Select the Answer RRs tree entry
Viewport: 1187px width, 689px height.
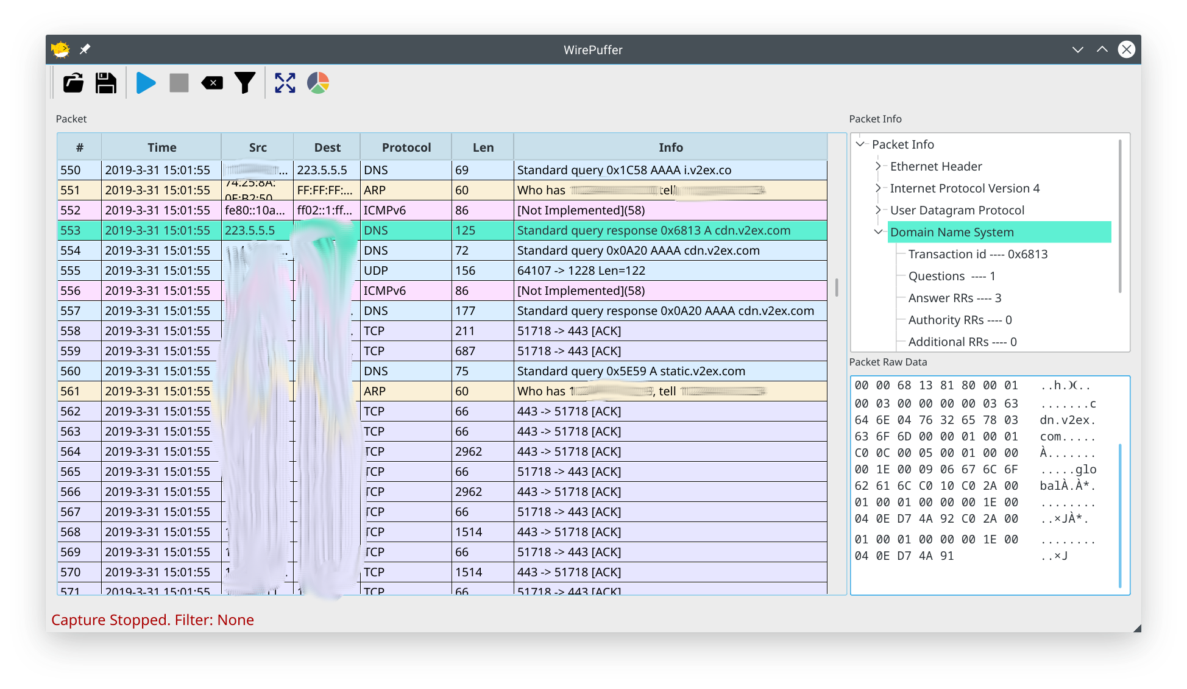[x=954, y=298]
